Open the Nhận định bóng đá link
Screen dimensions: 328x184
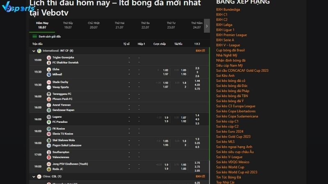231,61
